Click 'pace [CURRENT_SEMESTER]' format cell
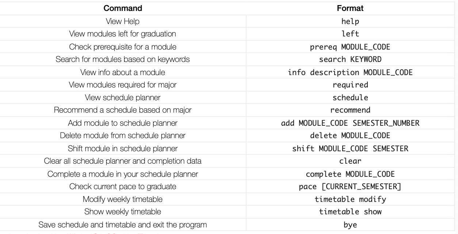This screenshot has width=458, height=234. tap(350, 187)
